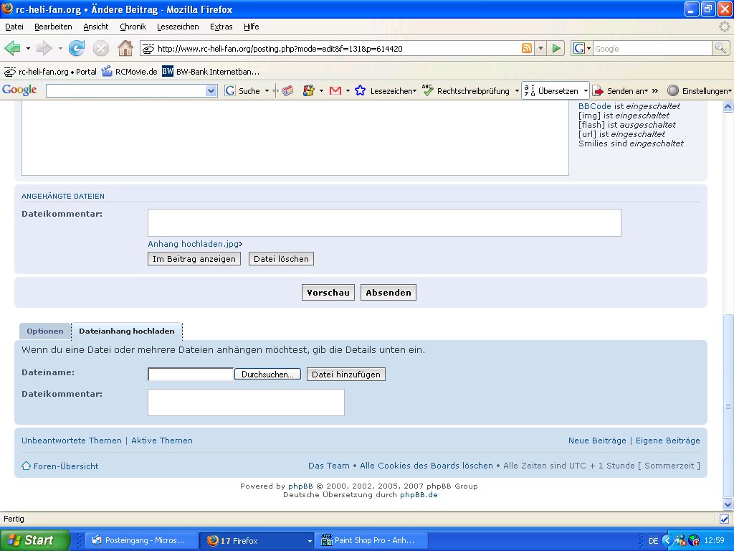This screenshot has width=734, height=551.
Task: Click the blue star Lesezeichen icon
Action: coord(360,91)
